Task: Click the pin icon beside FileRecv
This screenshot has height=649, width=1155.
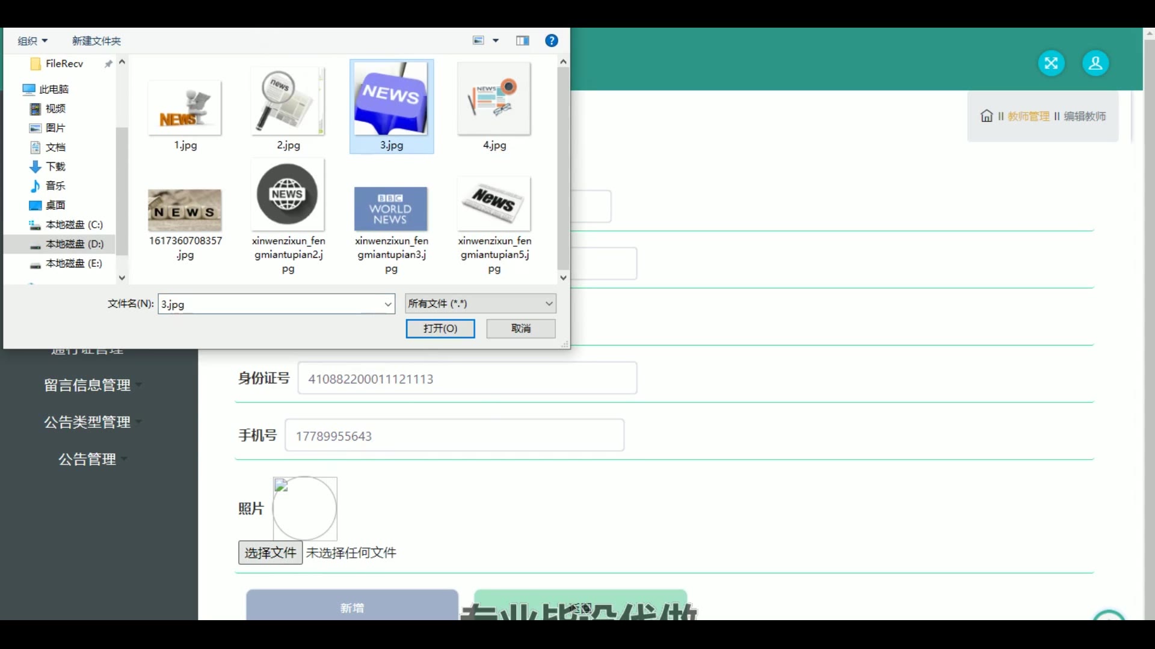Action: point(108,64)
